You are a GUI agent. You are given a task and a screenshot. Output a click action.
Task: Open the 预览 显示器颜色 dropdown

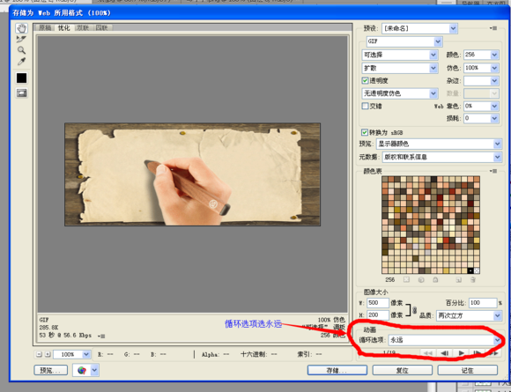[439, 144]
